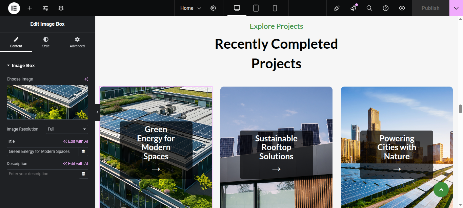Expand the Publish options arrow

(x=456, y=8)
